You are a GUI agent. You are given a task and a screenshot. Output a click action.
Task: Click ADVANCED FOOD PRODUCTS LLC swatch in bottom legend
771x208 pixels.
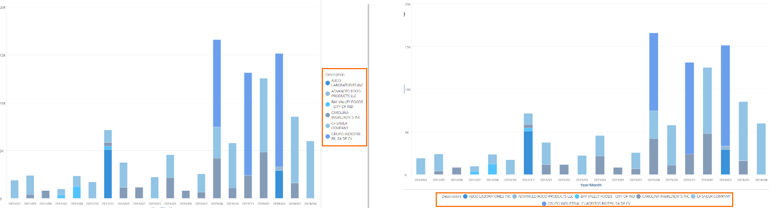(x=515, y=197)
